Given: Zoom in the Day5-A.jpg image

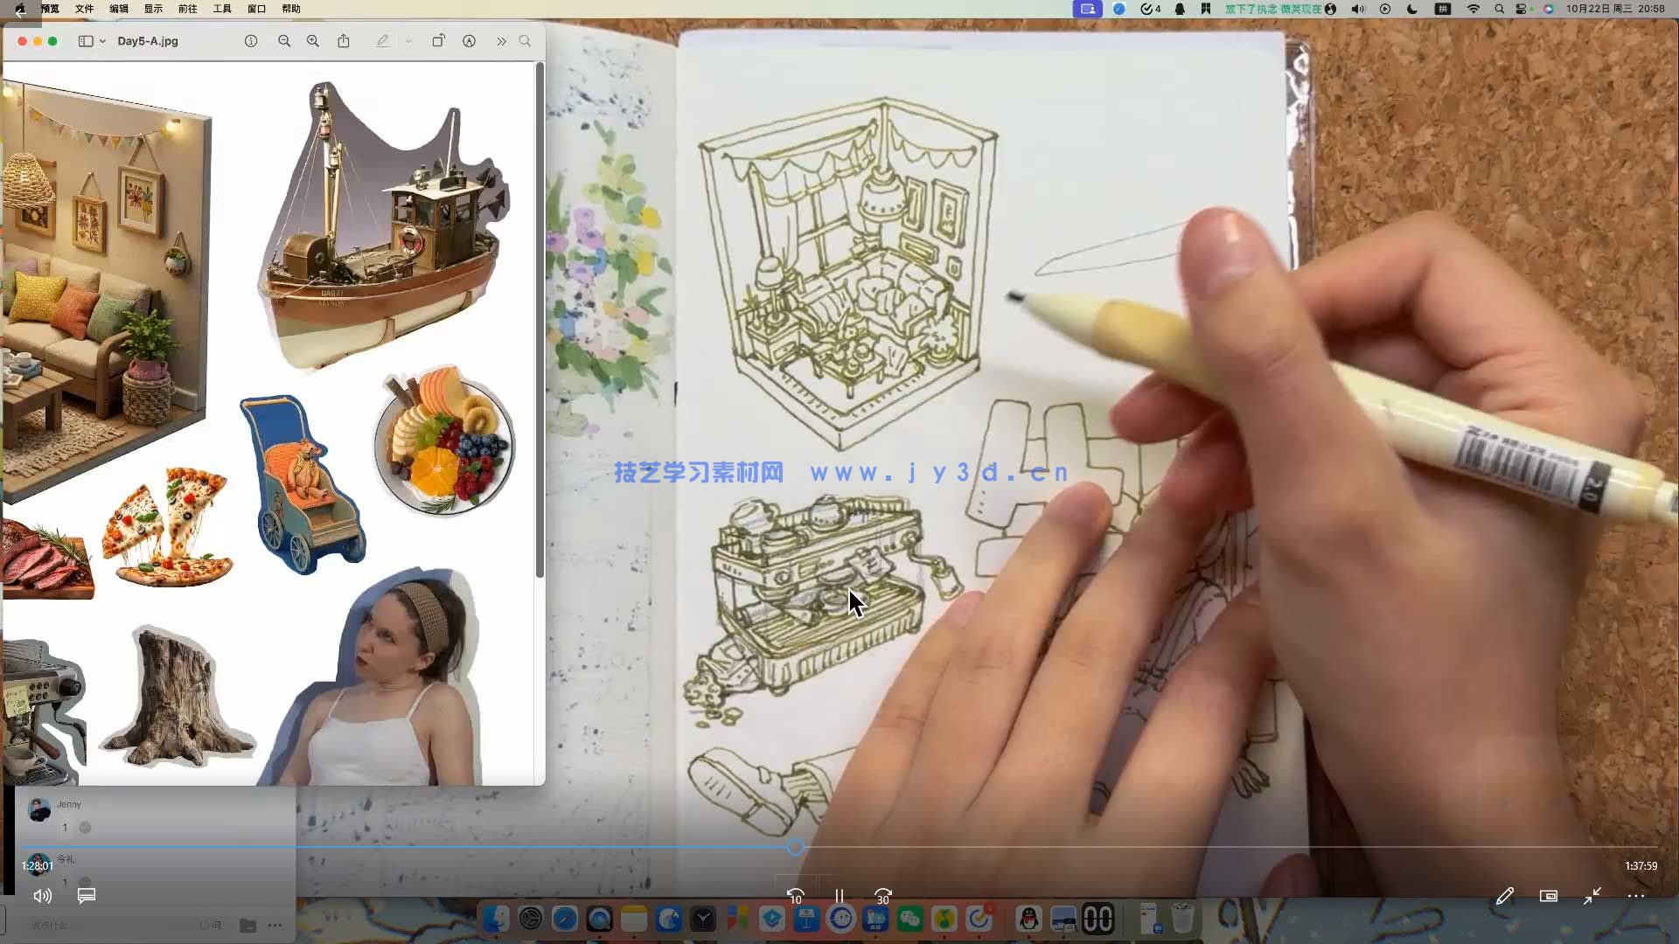Looking at the screenshot, I should [x=313, y=41].
